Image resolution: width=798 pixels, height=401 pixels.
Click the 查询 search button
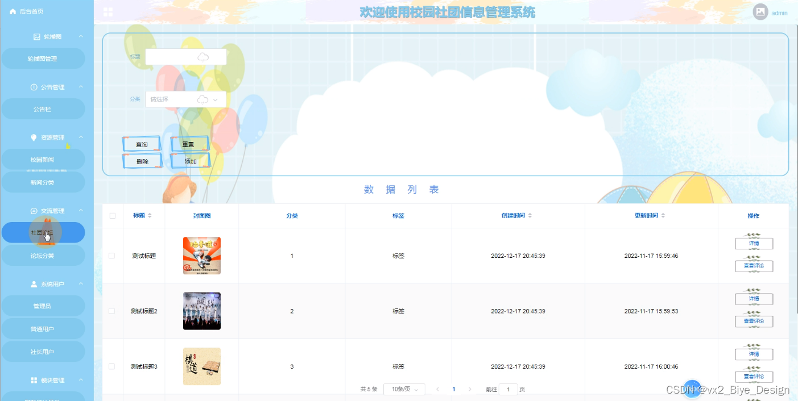click(142, 144)
